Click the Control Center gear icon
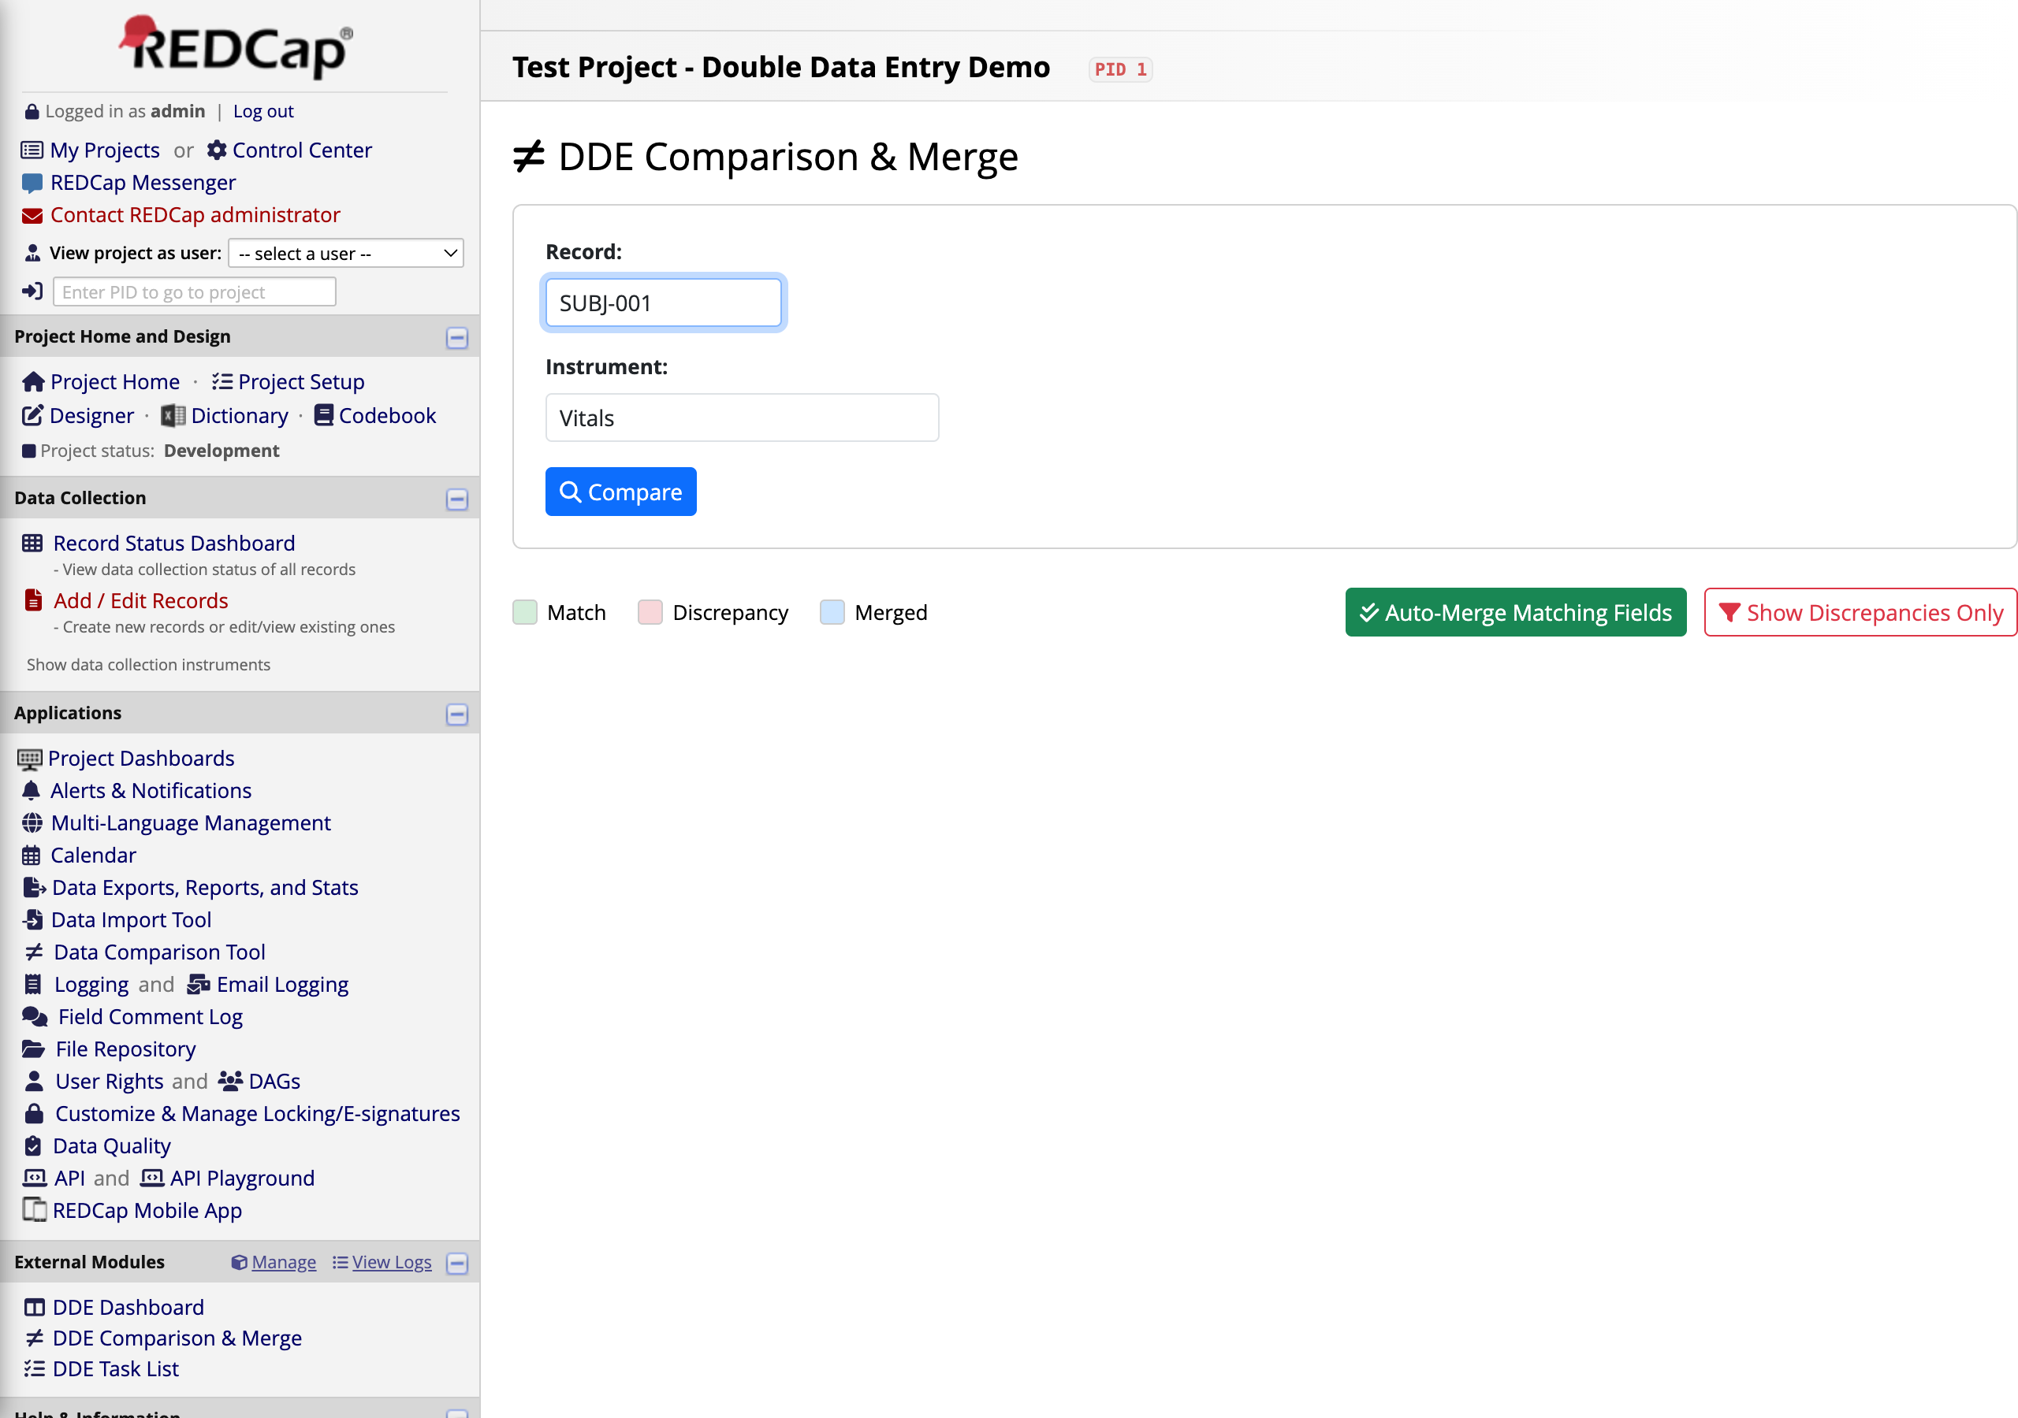This screenshot has width=2018, height=1418. point(216,150)
